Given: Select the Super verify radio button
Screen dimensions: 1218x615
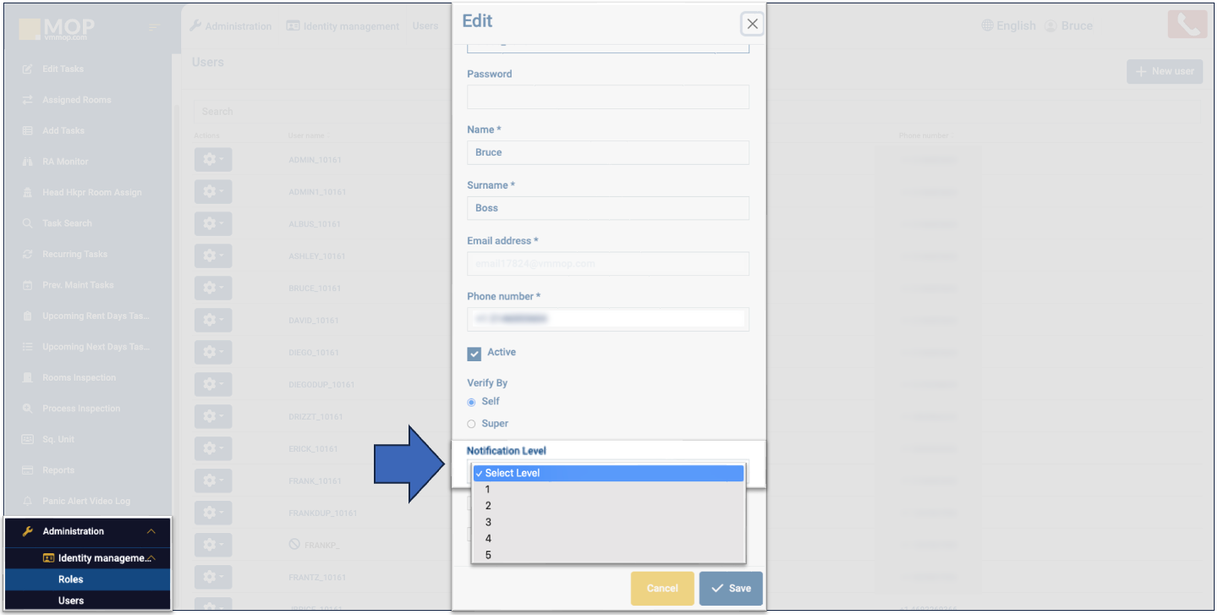Looking at the screenshot, I should tap(472, 424).
